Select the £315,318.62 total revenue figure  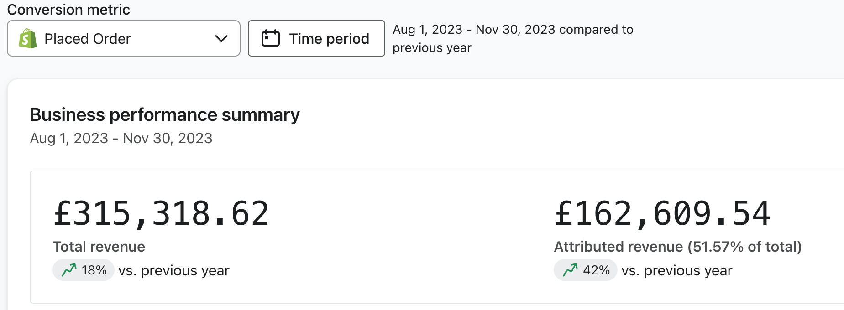click(161, 213)
